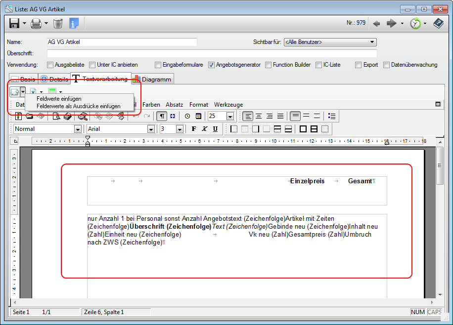This screenshot has height=325, width=453.
Task: Apply bold formatting with the F icon
Action: (x=193, y=128)
